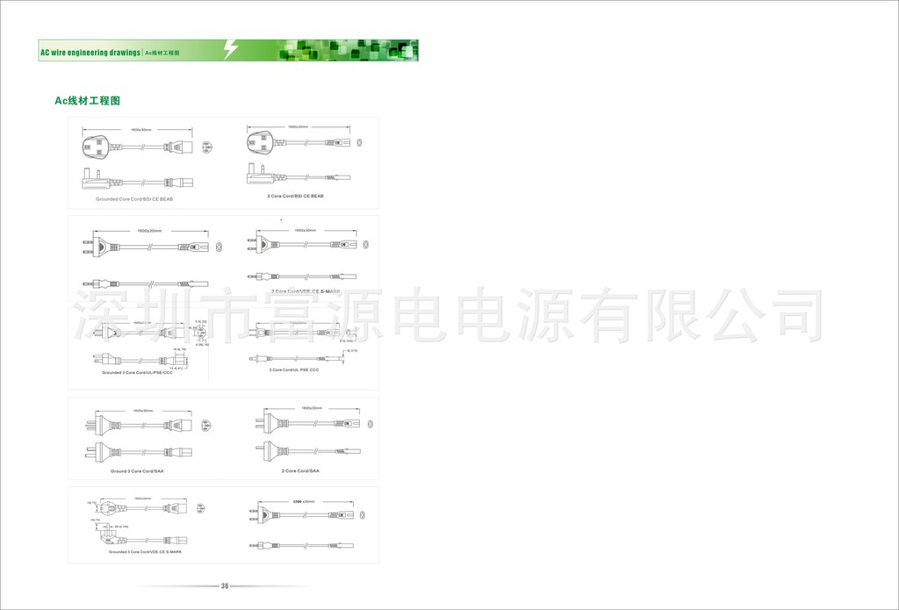899x610 pixels.
Task: Select the 'Grounded Core Cord/BSI CE BEAB' label
Action: (134, 199)
